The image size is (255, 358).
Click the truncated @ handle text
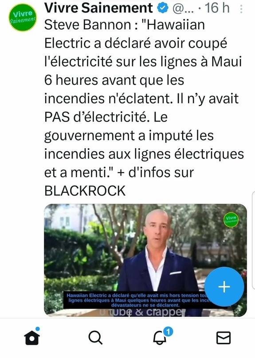[183, 9]
